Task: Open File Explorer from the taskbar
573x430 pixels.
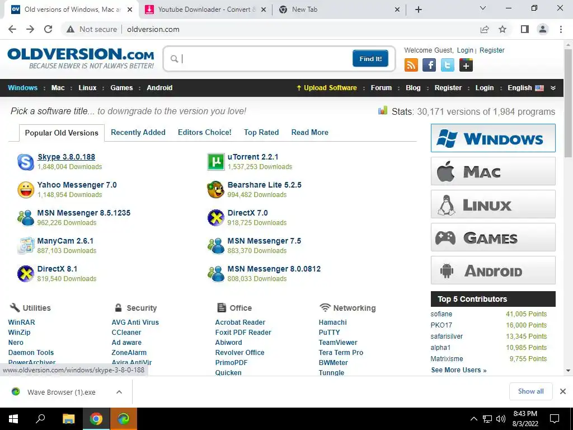Action: 68,419
